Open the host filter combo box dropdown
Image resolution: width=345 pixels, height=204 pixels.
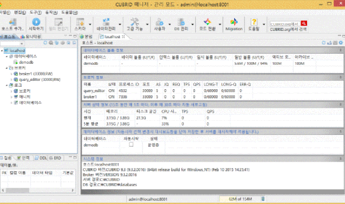pos(22,43)
